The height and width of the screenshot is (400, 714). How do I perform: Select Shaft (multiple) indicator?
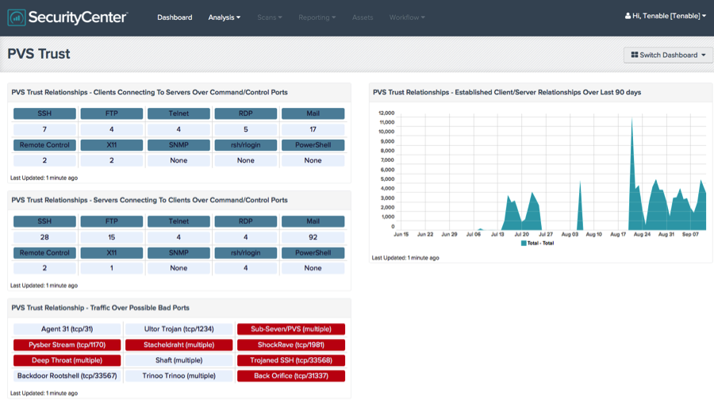tap(179, 360)
